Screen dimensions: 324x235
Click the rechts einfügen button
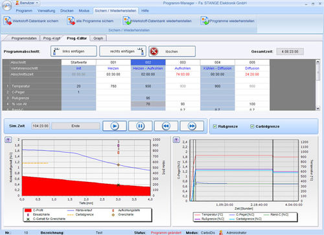pyautogui.click(x=122, y=51)
